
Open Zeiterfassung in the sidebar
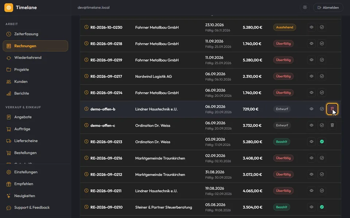tap(35, 34)
